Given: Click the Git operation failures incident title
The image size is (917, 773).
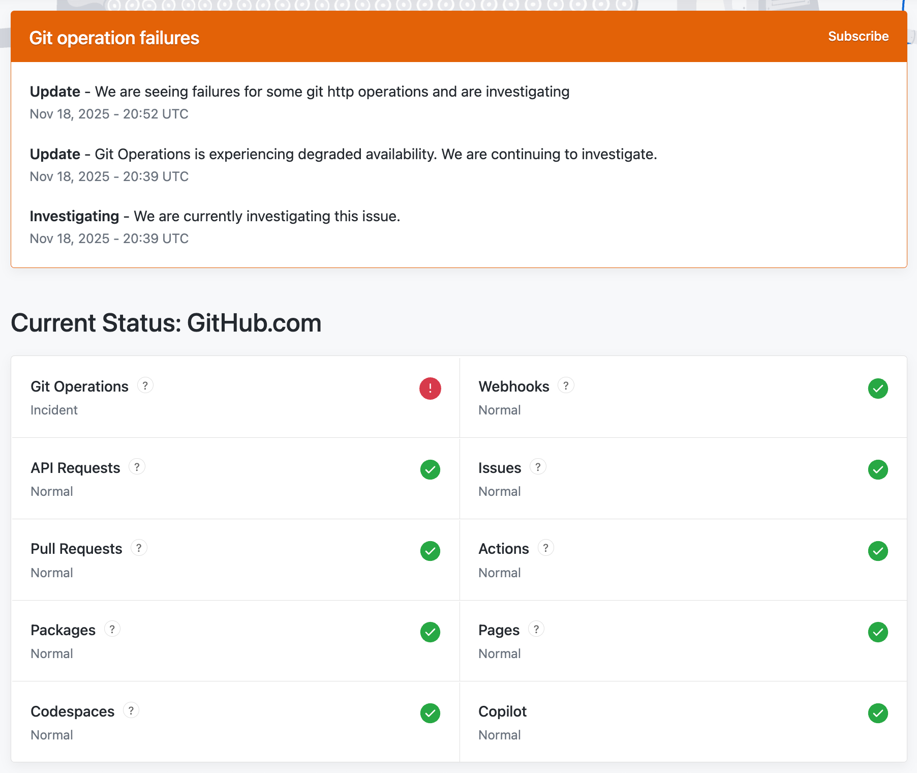Looking at the screenshot, I should pos(114,38).
